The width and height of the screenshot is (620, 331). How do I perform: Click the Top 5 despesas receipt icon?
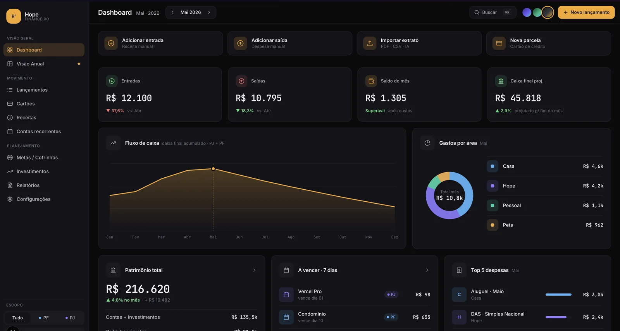click(x=459, y=270)
